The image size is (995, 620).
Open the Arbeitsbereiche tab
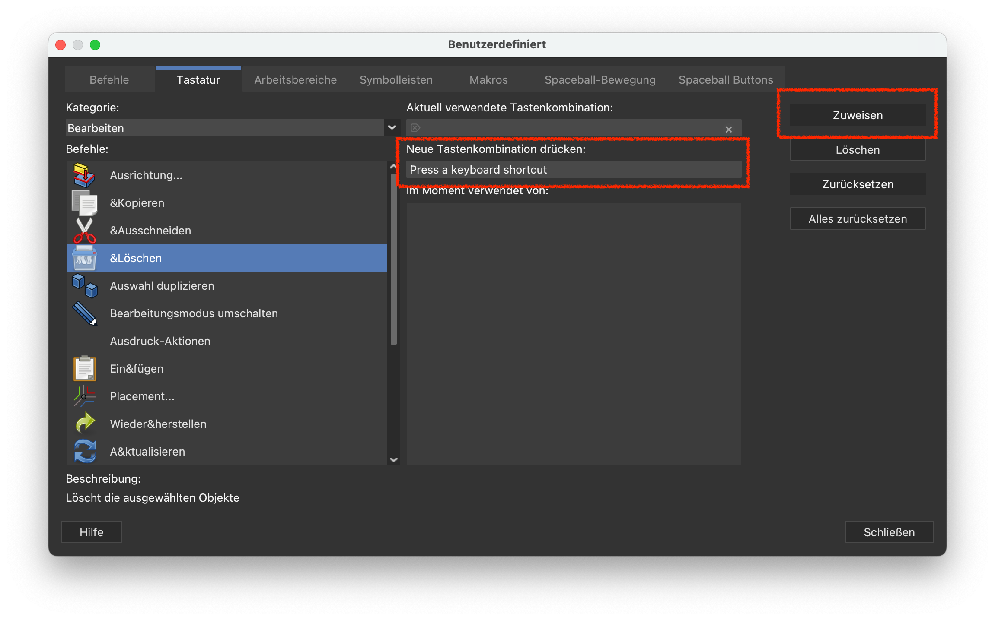[296, 80]
